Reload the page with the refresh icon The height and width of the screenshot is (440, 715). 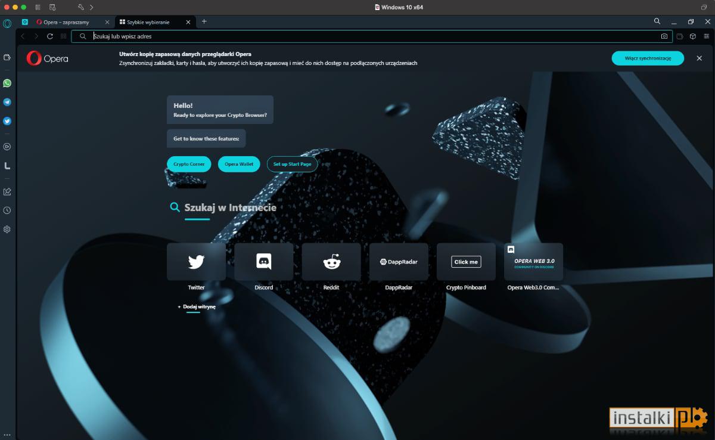tap(49, 36)
